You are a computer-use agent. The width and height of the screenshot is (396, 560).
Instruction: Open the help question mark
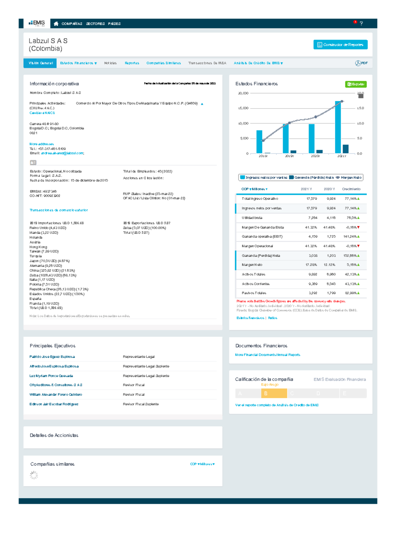[361, 23]
